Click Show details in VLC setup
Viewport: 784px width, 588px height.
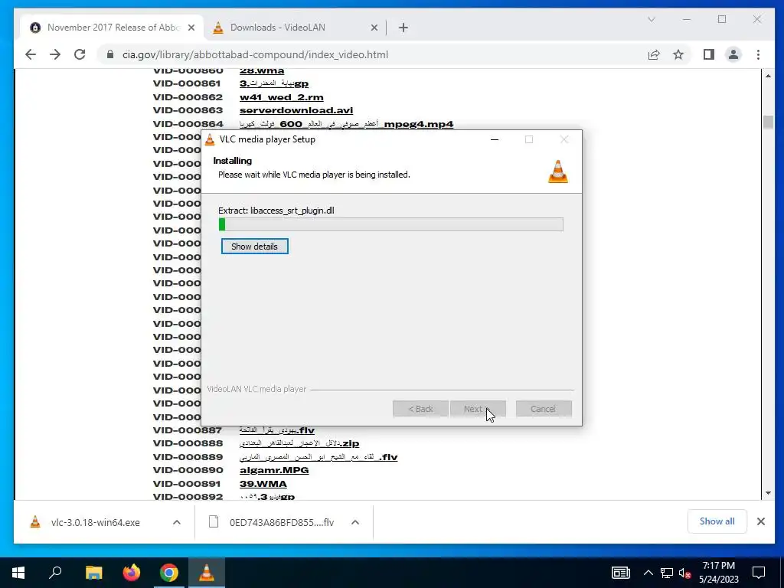(254, 246)
